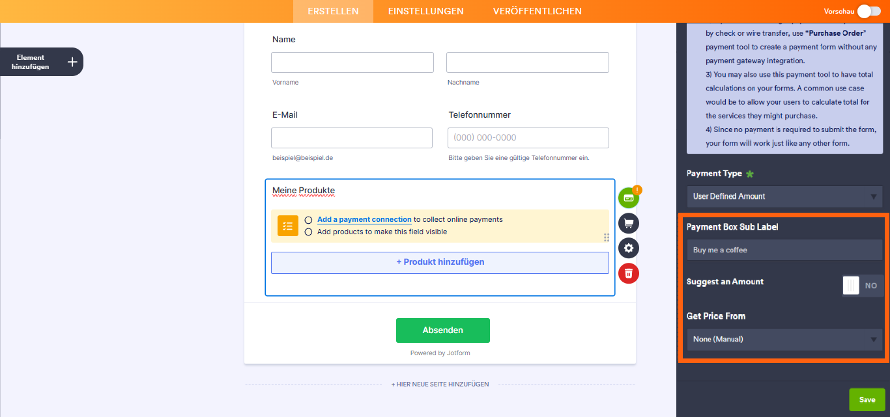890x417 pixels.
Task: Follow the Add a payment connection link
Action: (x=364, y=220)
